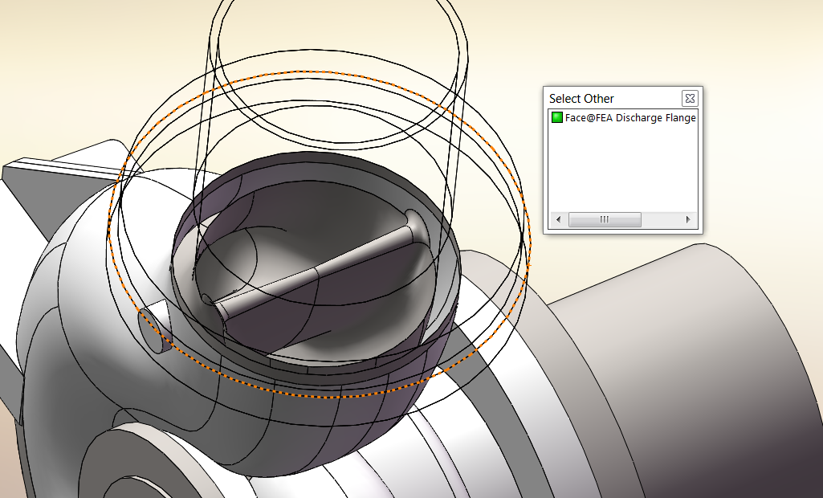Click the Select Other title text
This screenshot has height=498, width=823.
point(581,99)
